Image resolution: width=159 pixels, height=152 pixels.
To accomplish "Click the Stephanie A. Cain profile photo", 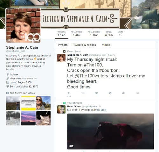I will [23, 25].
